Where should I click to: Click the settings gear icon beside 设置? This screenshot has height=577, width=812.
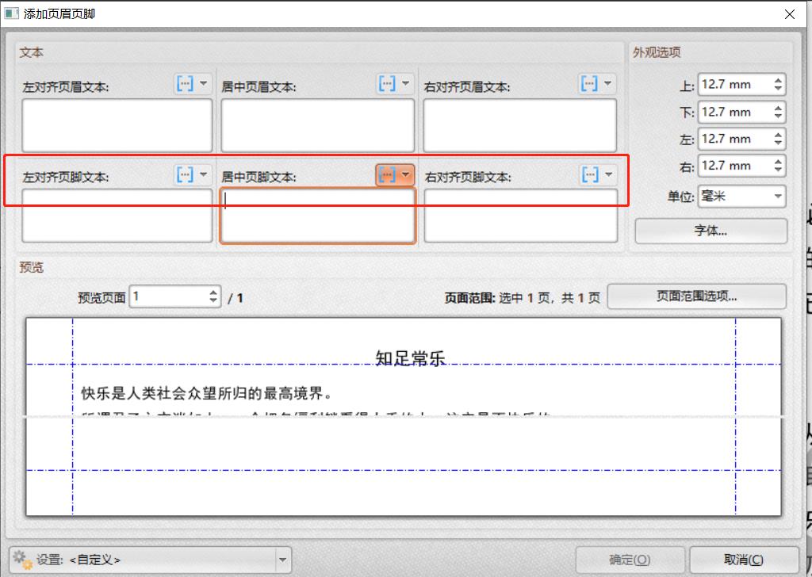[x=22, y=560]
